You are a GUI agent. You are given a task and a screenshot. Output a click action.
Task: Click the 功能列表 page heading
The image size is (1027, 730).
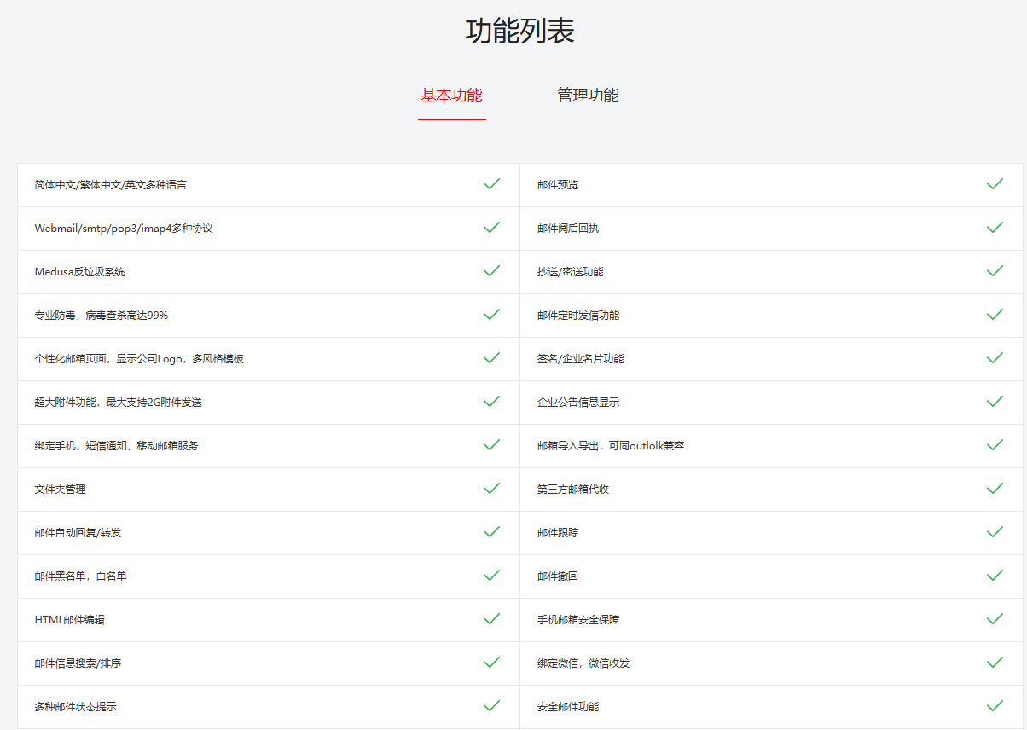pyautogui.click(x=520, y=31)
